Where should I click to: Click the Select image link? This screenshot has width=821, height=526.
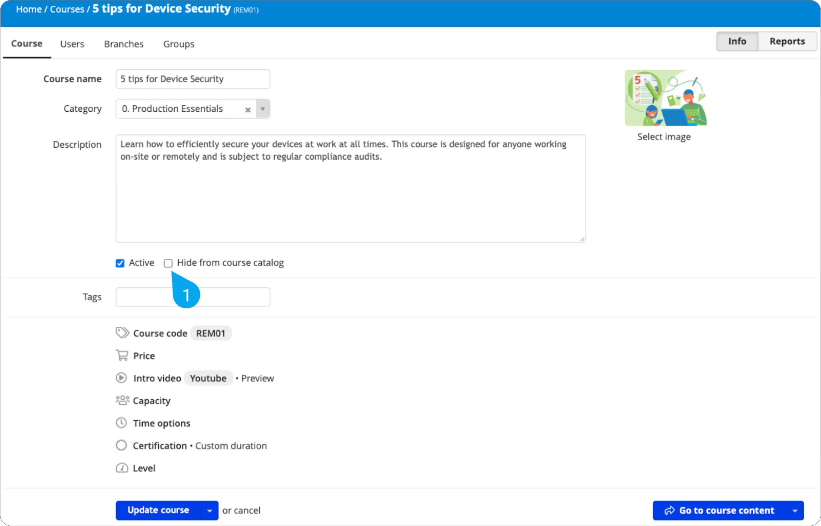pos(664,137)
